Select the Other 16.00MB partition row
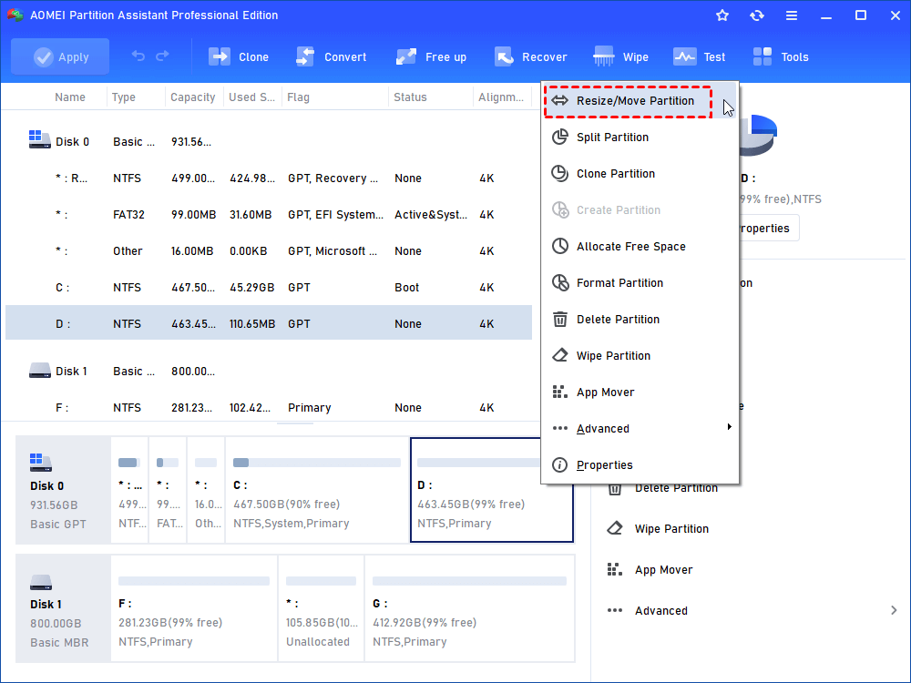911x683 pixels. pyautogui.click(x=269, y=251)
